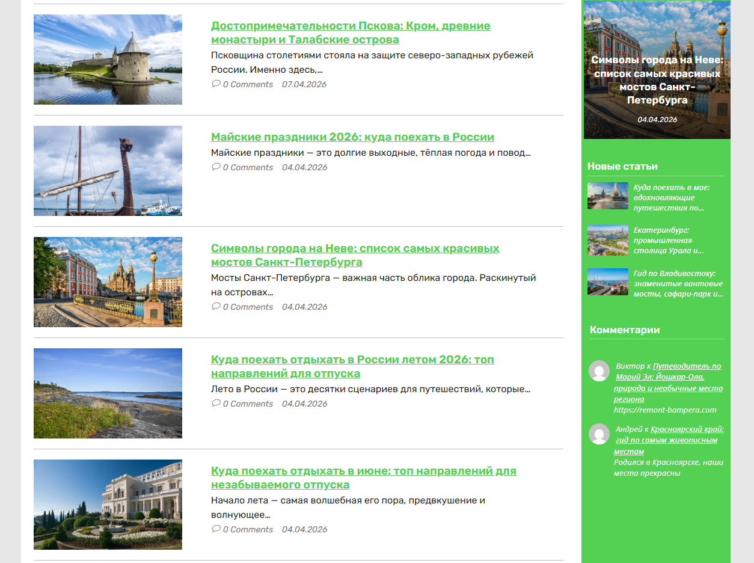Open sidebar article 'Екатеринбург: промышленная столица Урала'
754x563 pixels.
point(669,240)
